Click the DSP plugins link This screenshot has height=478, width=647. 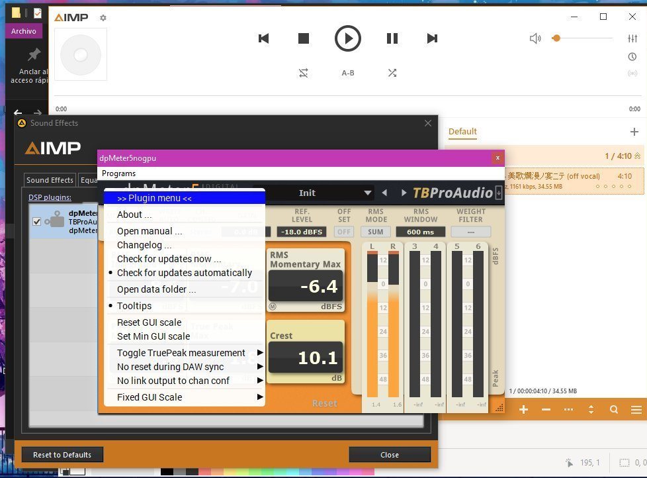[50, 197]
